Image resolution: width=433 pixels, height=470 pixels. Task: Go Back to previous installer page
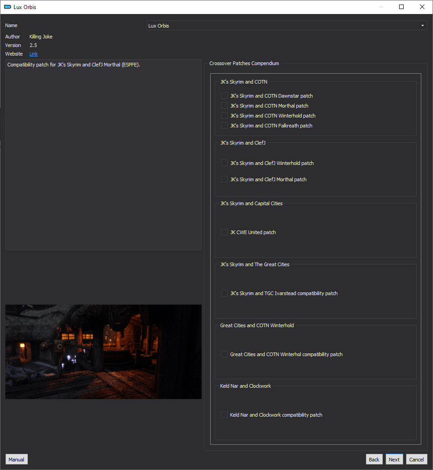[x=374, y=459]
